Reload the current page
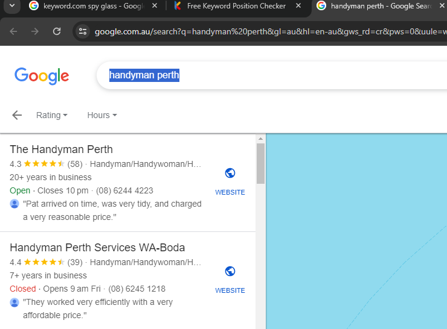This screenshot has height=329, width=447. click(x=57, y=31)
